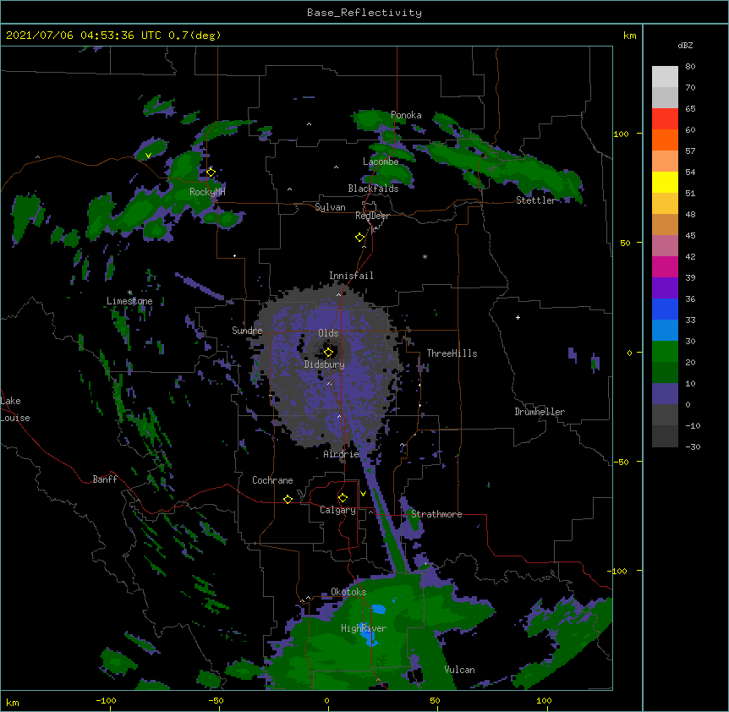The image size is (729, 712).
Task: Click the Banff town label
Action: pyautogui.click(x=105, y=479)
